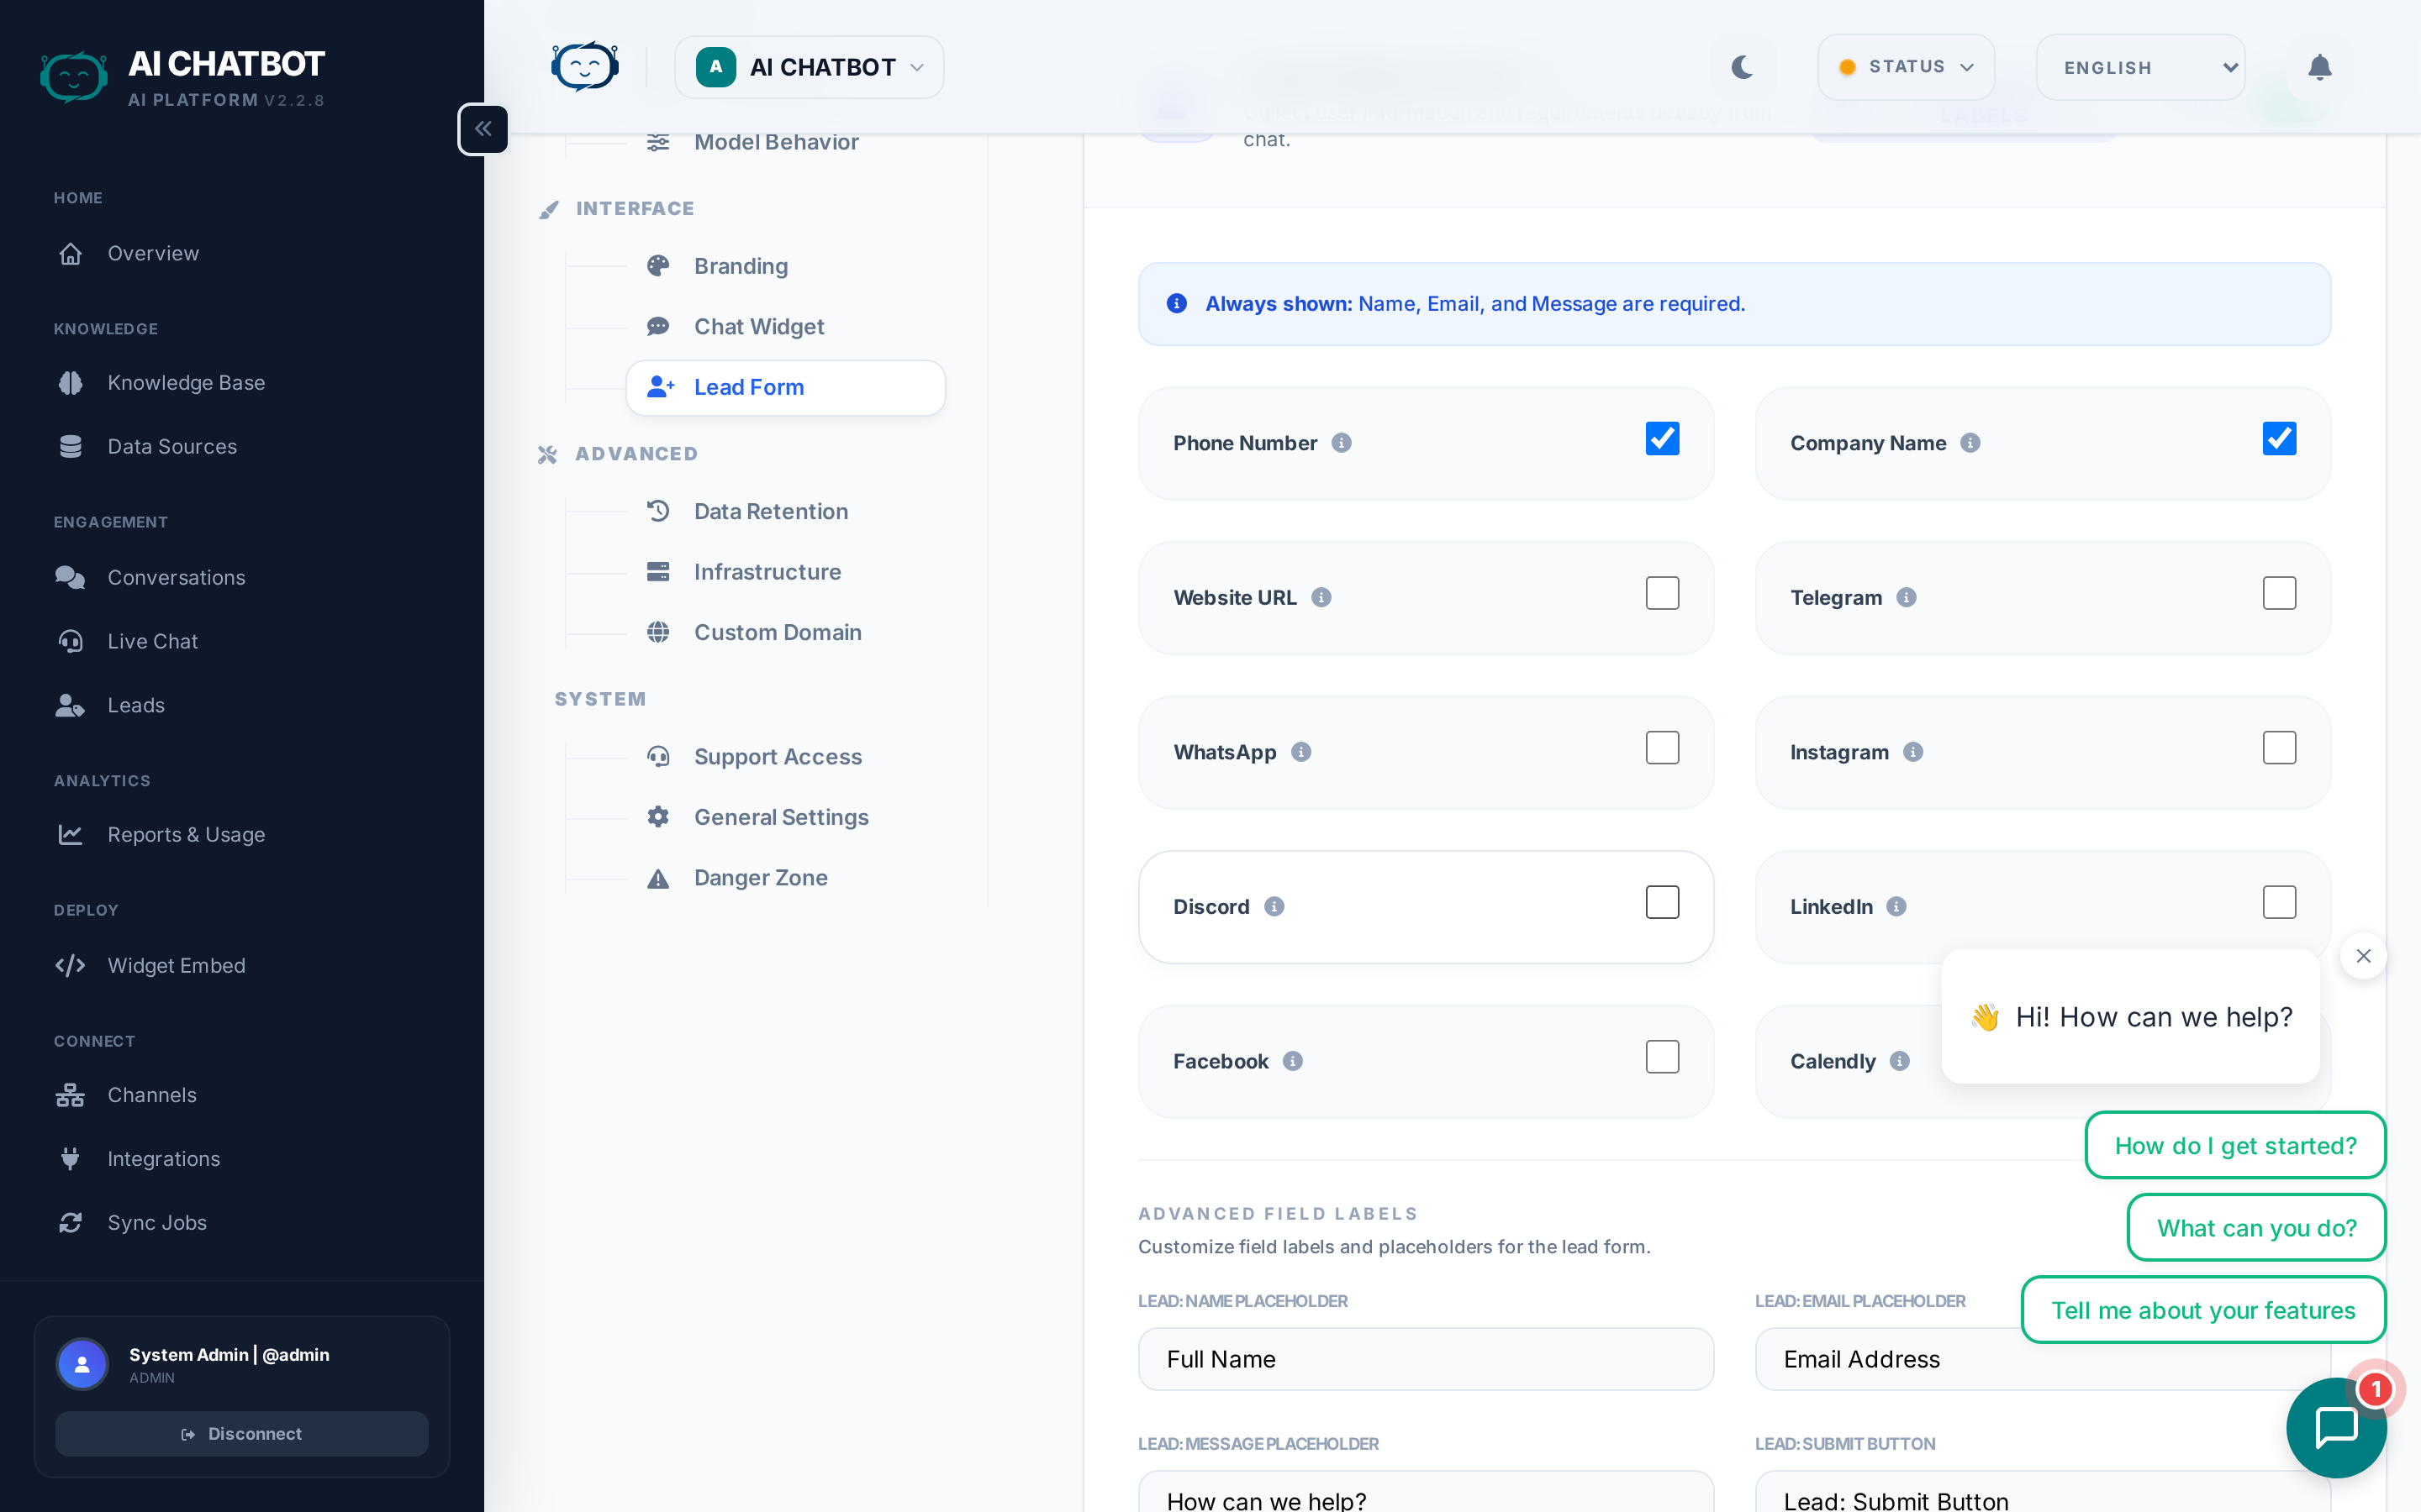Click info icon next to Discord
2421x1512 pixels.
[x=1274, y=906]
